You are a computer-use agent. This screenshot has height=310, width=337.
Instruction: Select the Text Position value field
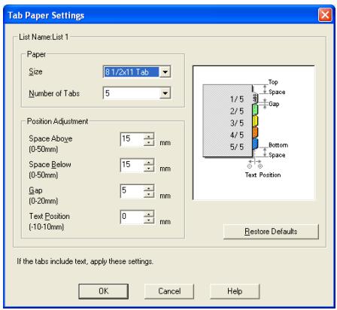click(x=132, y=217)
